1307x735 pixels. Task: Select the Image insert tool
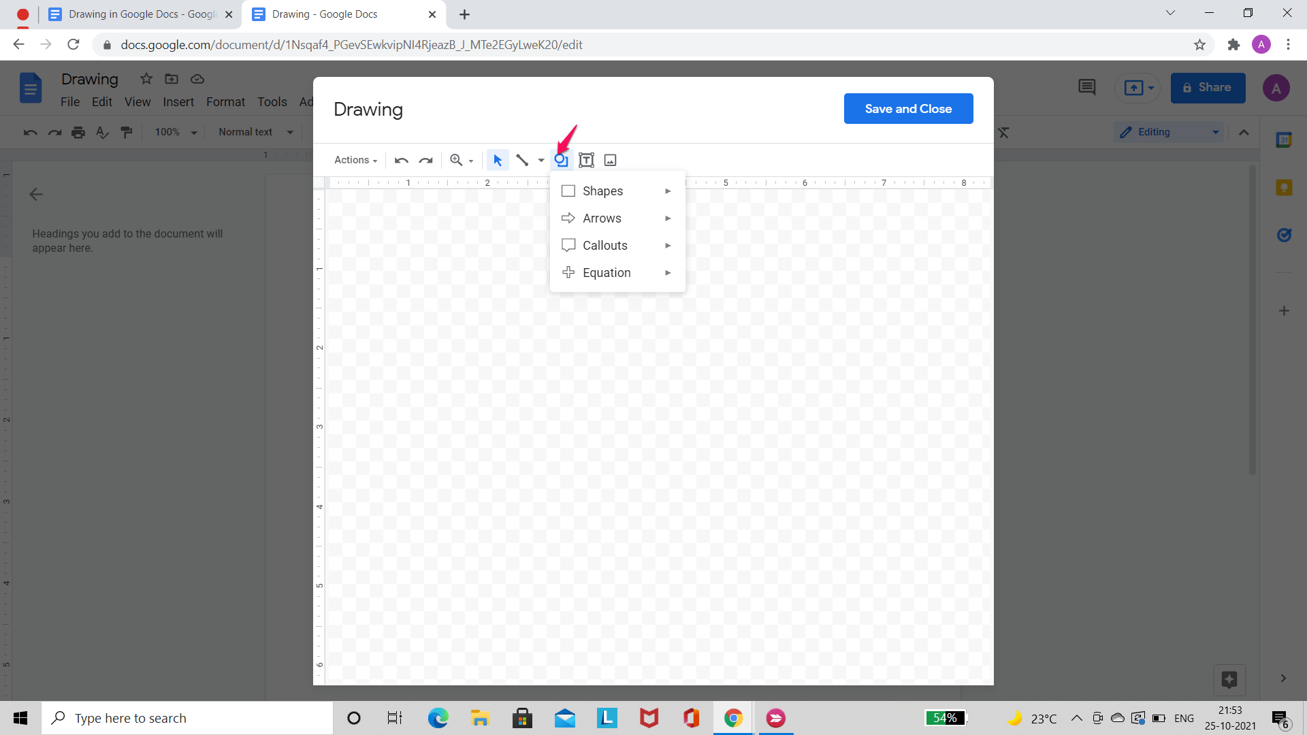[611, 161]
